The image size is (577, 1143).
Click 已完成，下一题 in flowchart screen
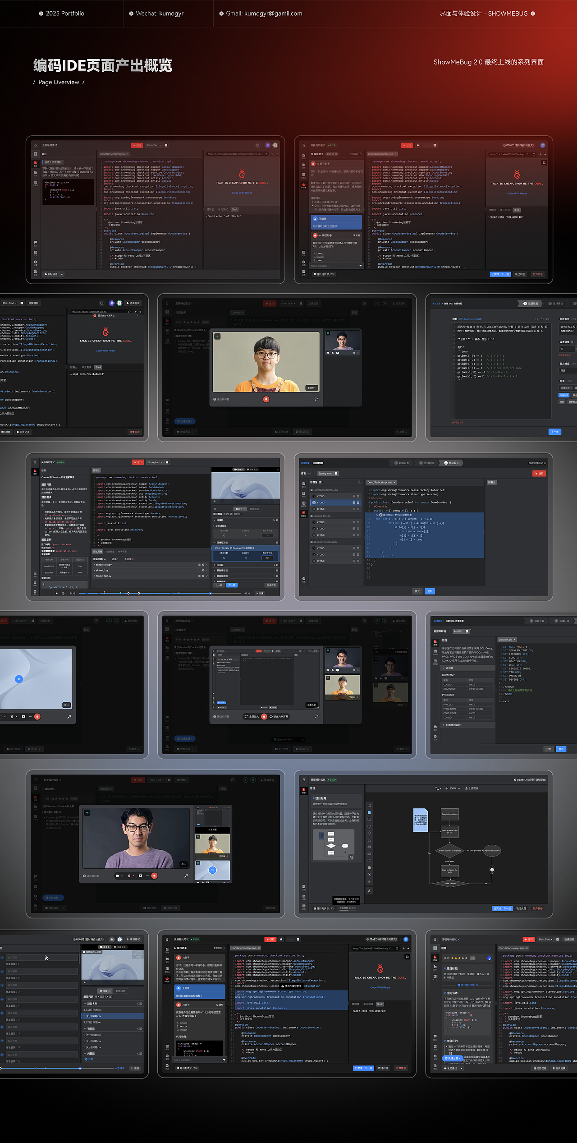click(x=502, y=908)
